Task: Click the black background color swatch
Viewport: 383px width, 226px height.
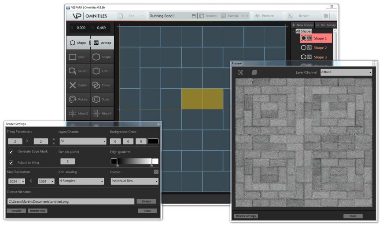Action: 153,141
